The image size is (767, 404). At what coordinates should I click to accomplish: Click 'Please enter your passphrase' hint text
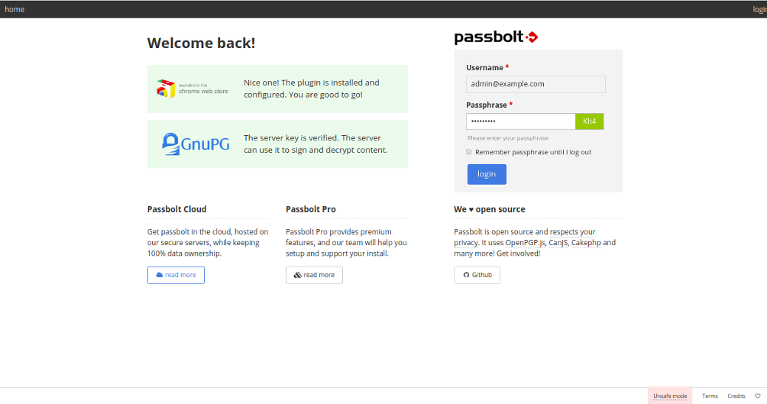click(508, 138)
